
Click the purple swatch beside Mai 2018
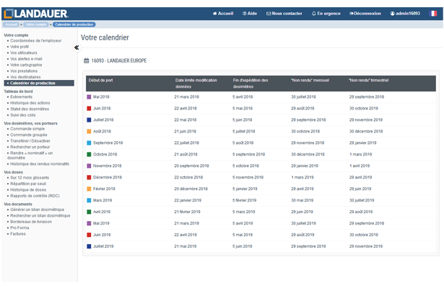(x=89, y=96)
